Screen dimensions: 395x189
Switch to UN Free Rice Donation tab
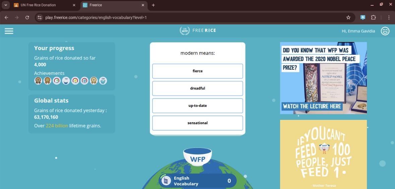[x=44, y=5]
